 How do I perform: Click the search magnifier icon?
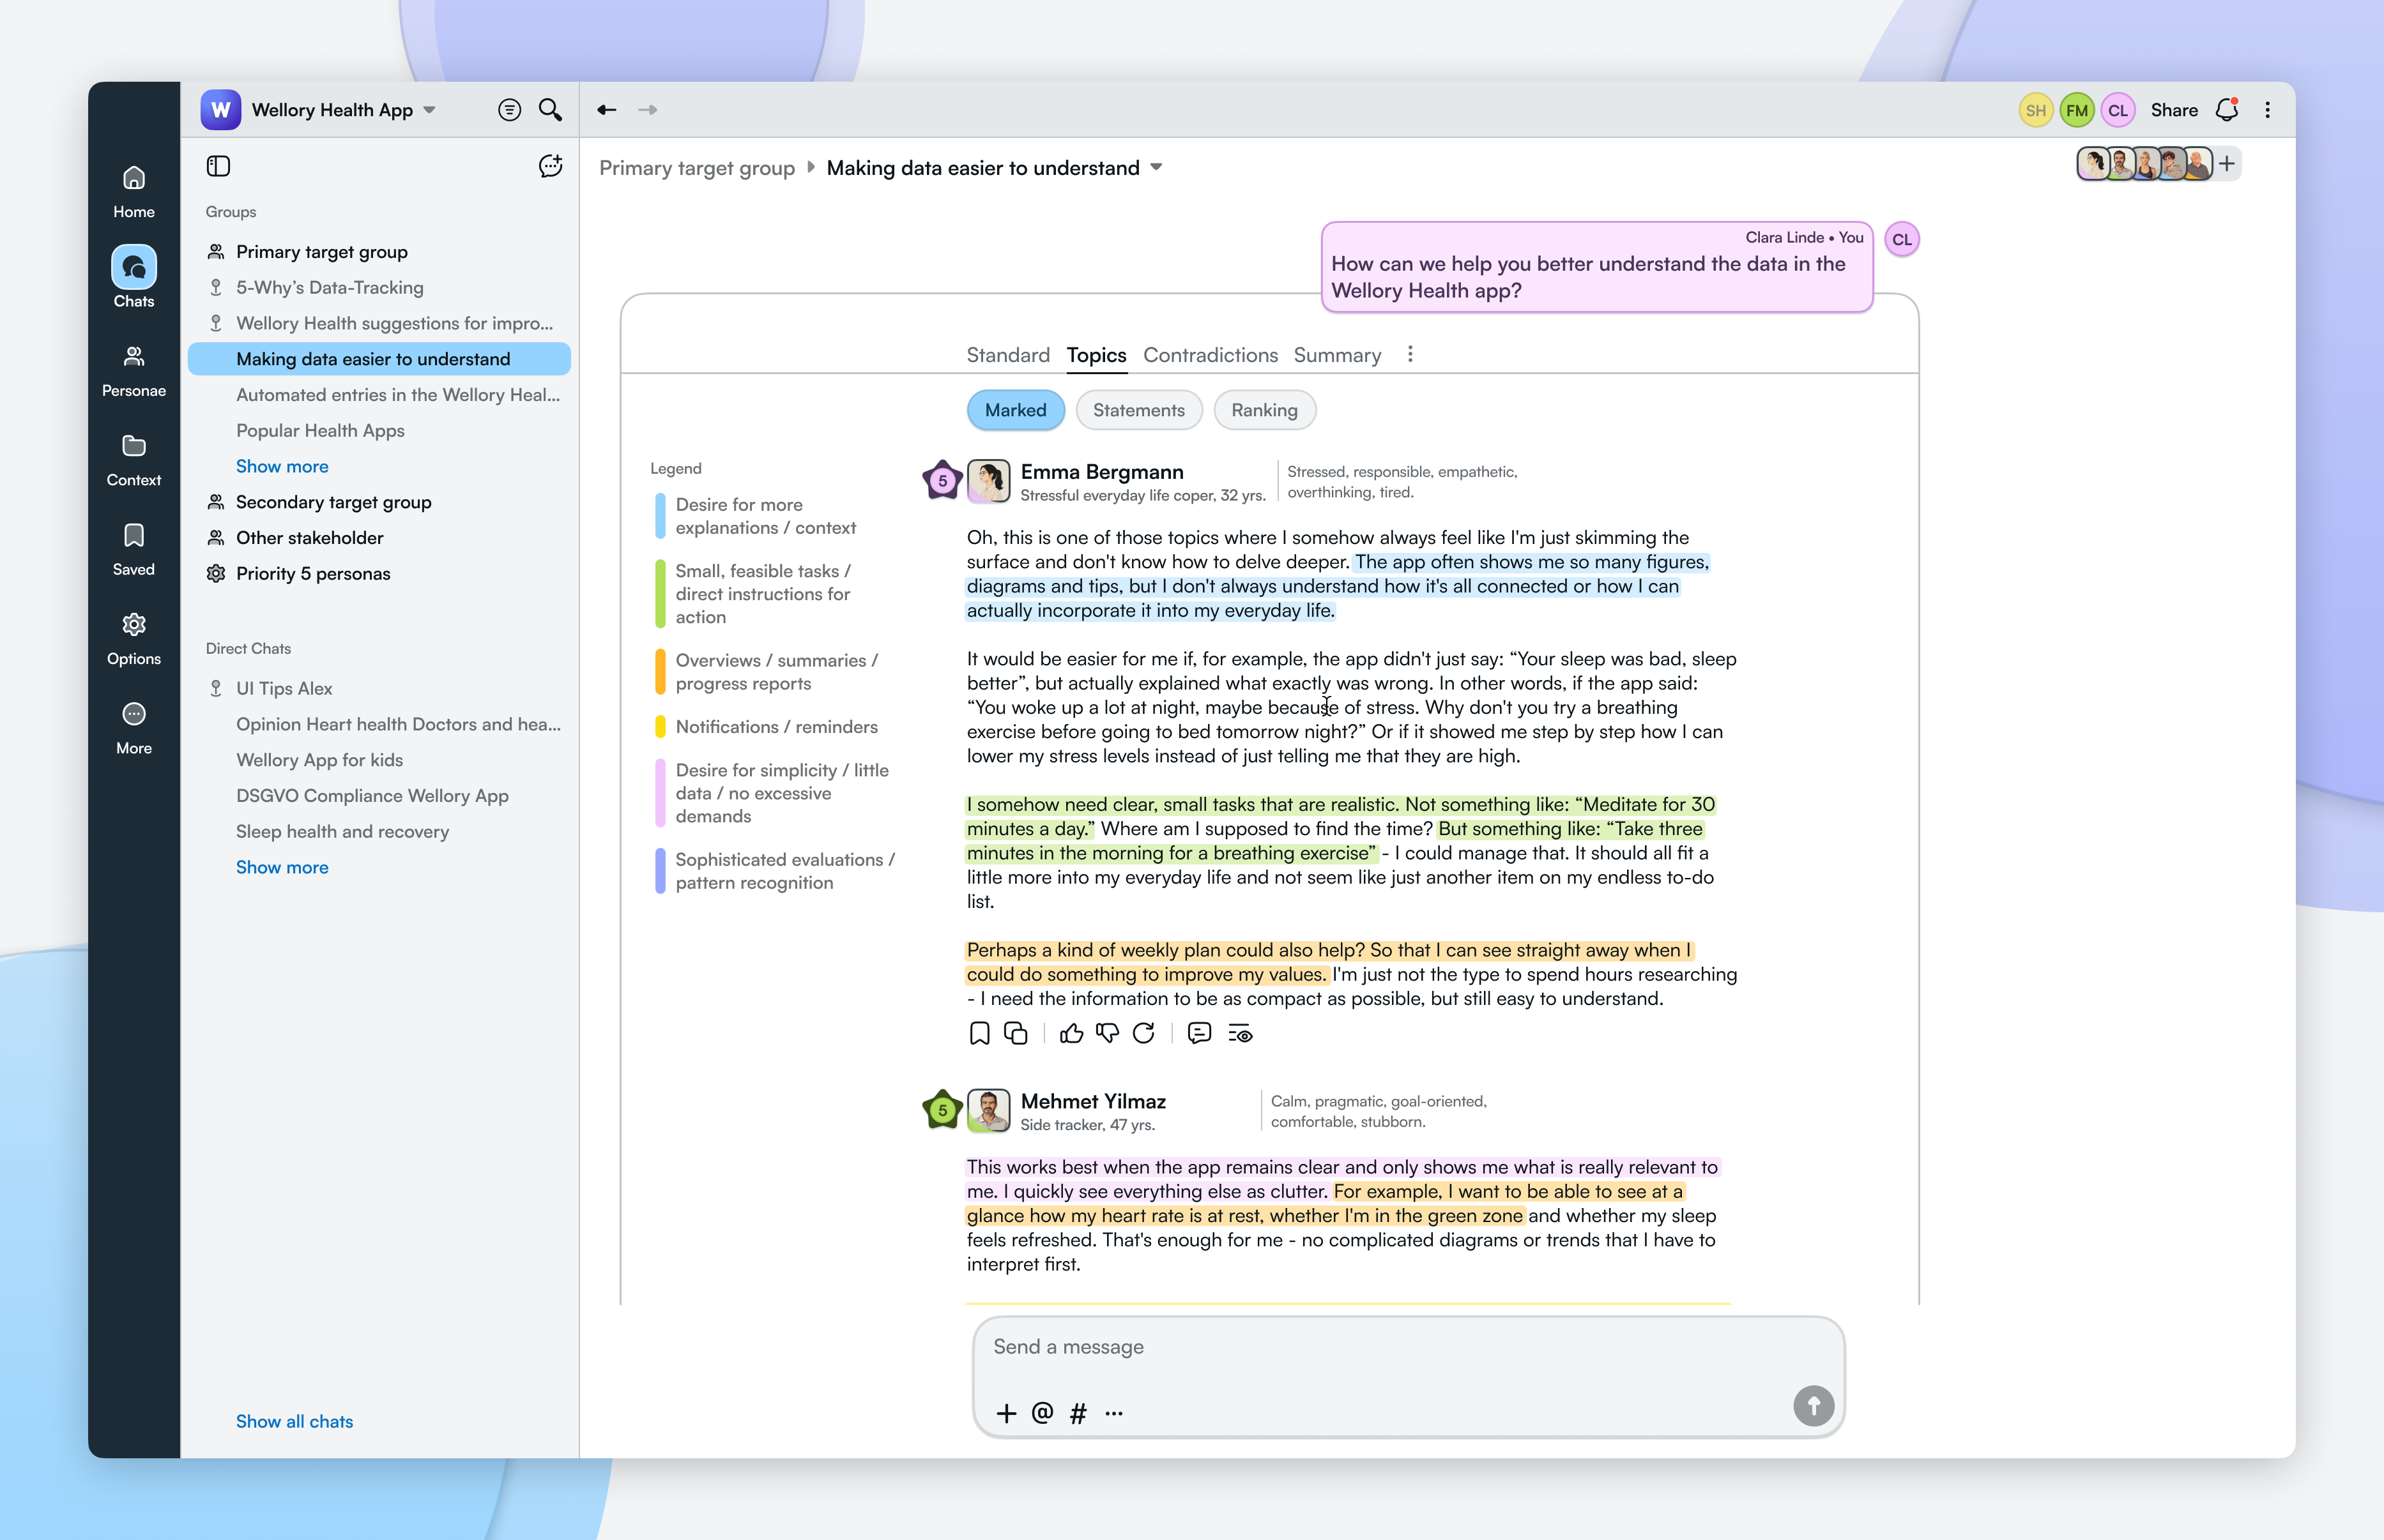(550, 109)
